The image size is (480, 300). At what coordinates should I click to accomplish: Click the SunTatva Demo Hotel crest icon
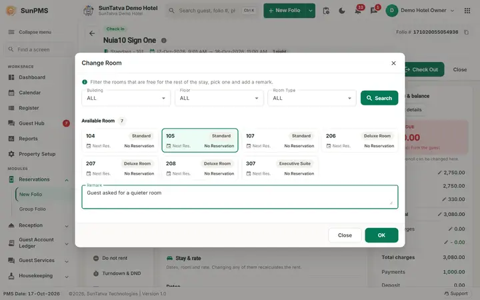tap(89, 11)
